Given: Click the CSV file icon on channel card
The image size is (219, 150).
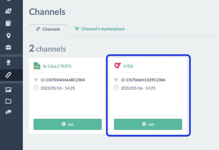Looking at the screenshot, I should pyautogui.click(x=37, y=66).
